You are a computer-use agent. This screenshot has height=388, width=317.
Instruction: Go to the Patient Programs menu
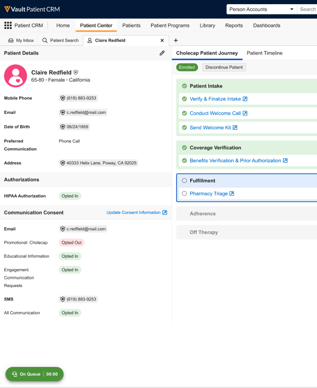[x=170, y=26]
